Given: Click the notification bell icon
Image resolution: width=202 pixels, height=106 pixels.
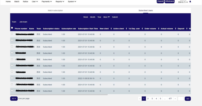Looking at the screenshot, I should coord(190,1).
